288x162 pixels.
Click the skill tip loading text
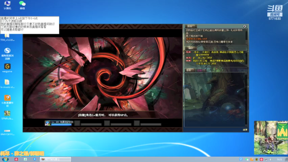(x=103, y=115)
